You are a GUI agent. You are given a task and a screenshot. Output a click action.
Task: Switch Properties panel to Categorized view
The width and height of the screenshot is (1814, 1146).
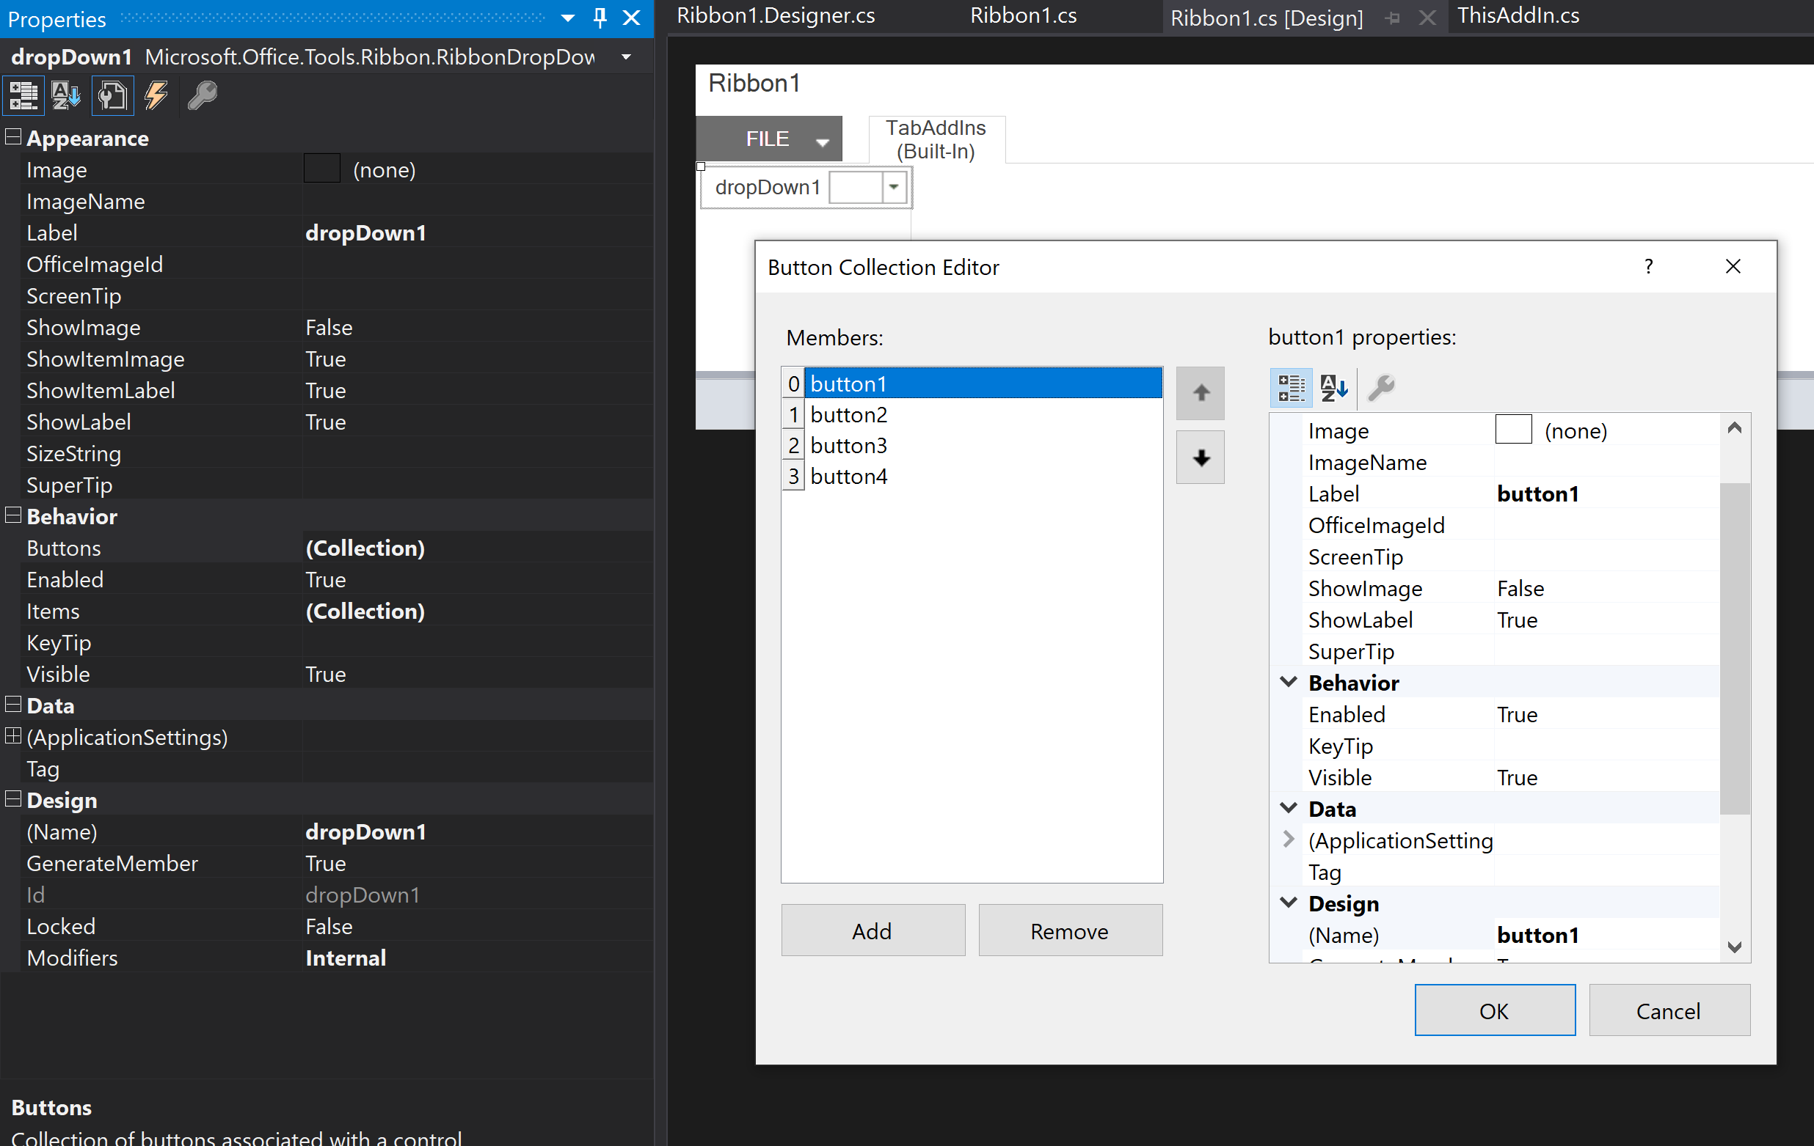(x=23, y=95)
